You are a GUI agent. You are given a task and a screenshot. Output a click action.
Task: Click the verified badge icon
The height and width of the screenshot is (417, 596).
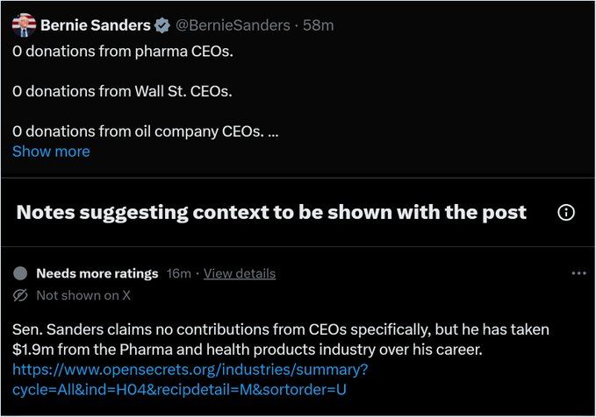click(x=163, y=25)
